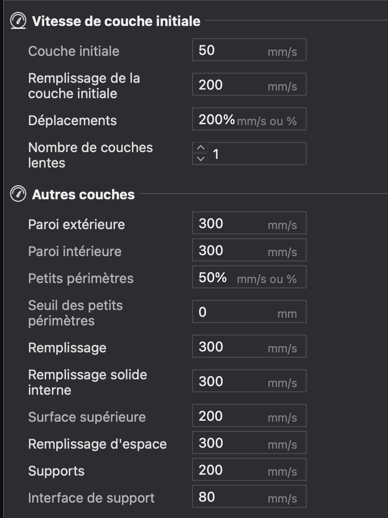Select the Paroi intérieure speed field
The image size is (388, 518).
[249, 250]
